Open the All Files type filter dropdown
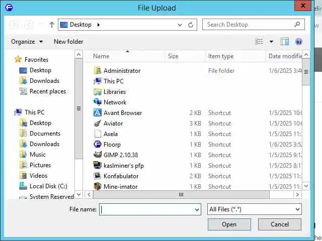The width and height of the screenshot is (322, 241). pyautogui.click(x=297, y=209)
